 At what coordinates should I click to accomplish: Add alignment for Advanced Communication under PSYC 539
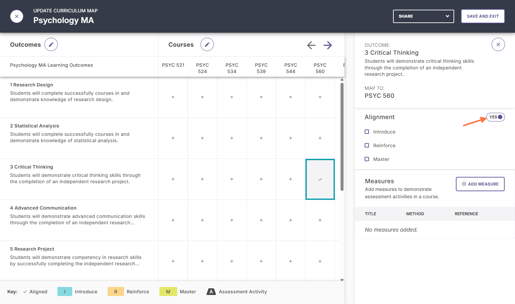261,220
